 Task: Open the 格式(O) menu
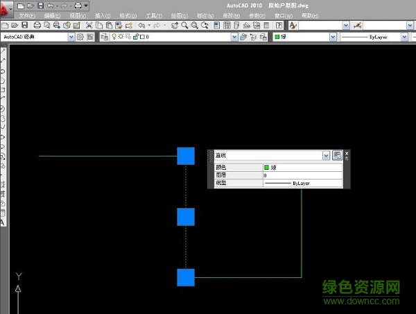(x=128, y=16)
